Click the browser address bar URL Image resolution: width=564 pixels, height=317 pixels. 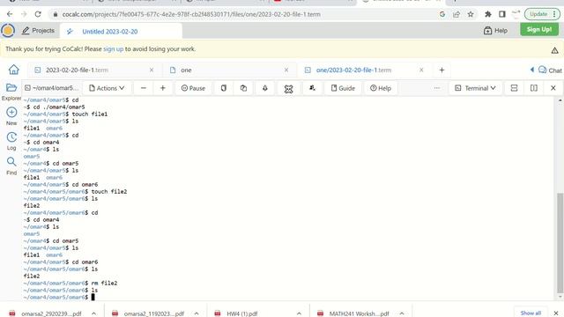191,14
